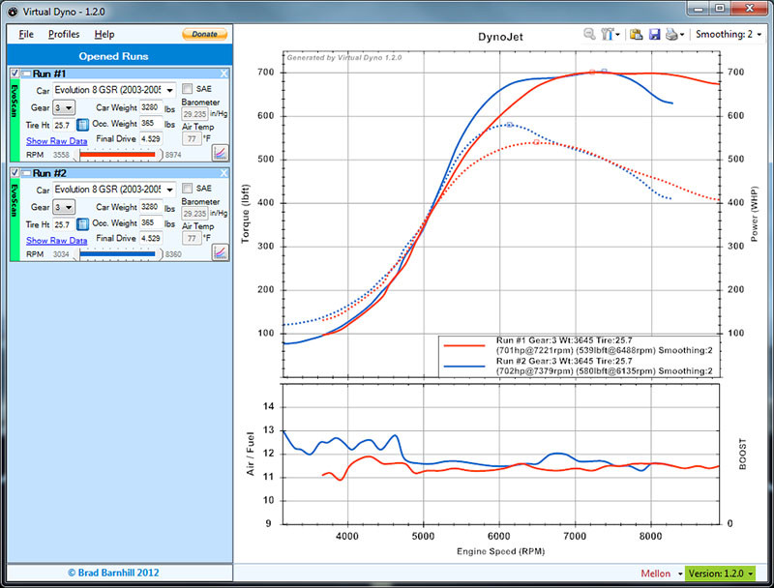Click the Car Weight field in Run #1
774x588 pixels.
[x=151, y=107]
